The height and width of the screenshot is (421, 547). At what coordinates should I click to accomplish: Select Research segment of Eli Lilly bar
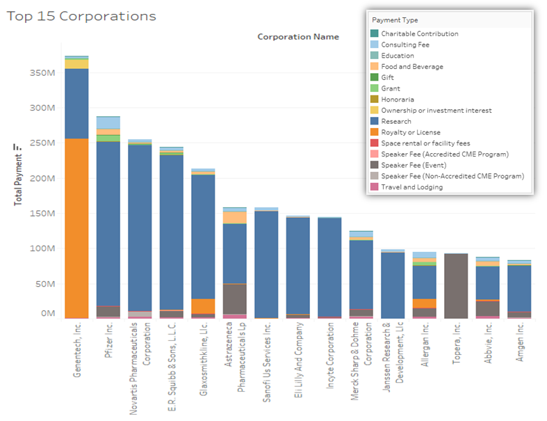(x=298, y=266)
